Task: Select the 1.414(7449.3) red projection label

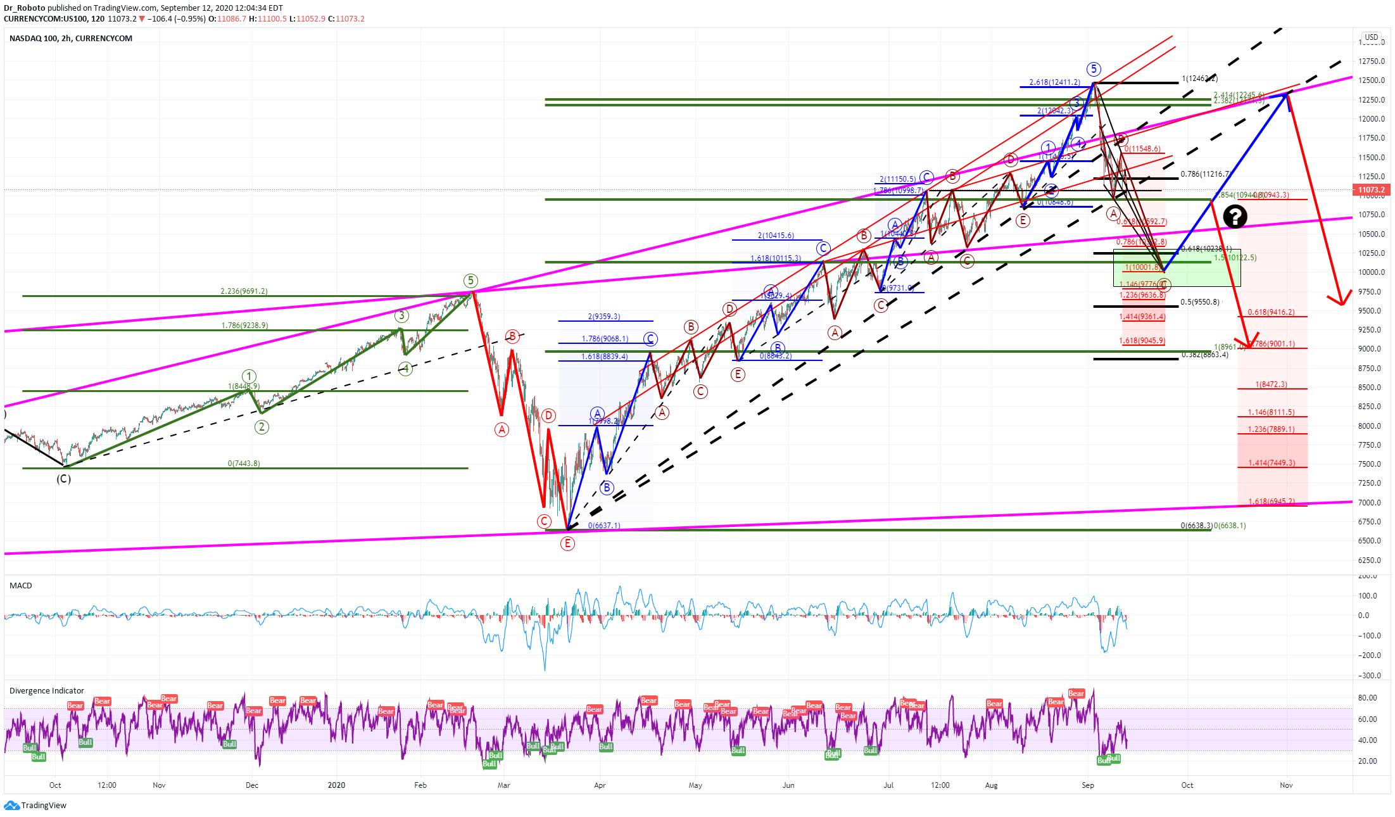Action: tap(1271, 463)
